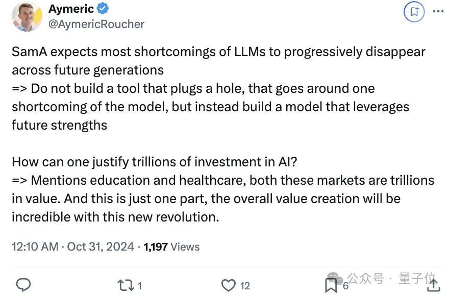Viewport: 450px width, 296px height.
Task: Click the line about trillions of investment
Action: coord(155,162)
